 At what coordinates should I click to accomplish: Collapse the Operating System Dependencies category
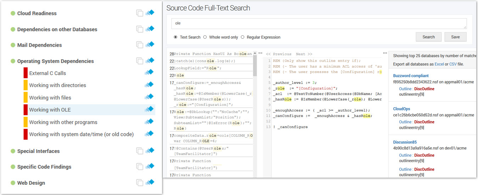click(55, 61)
